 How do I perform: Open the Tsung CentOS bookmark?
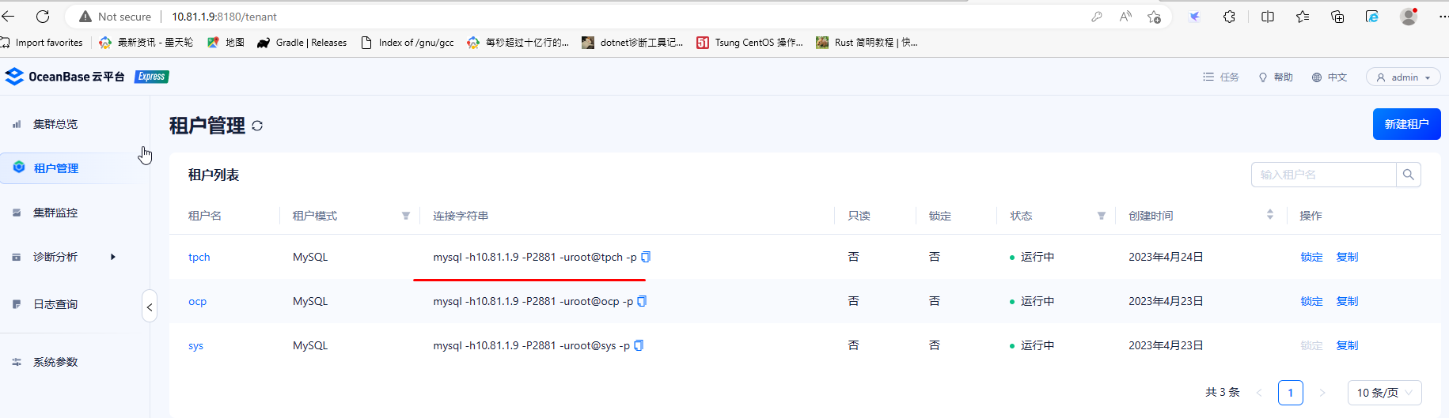(x=749, y=43)
